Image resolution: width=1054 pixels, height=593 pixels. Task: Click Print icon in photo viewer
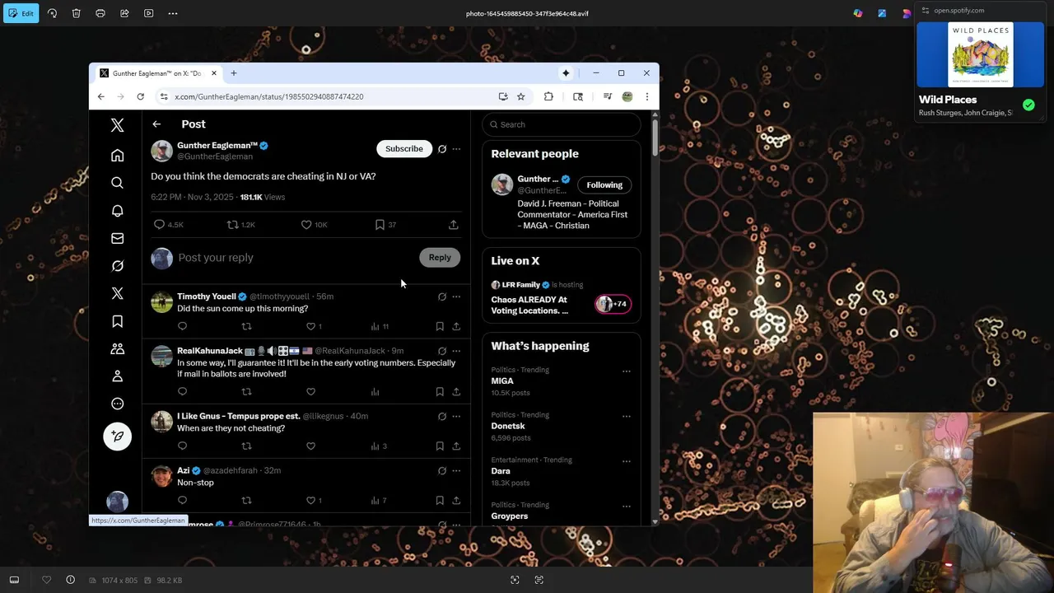(100, 13)
